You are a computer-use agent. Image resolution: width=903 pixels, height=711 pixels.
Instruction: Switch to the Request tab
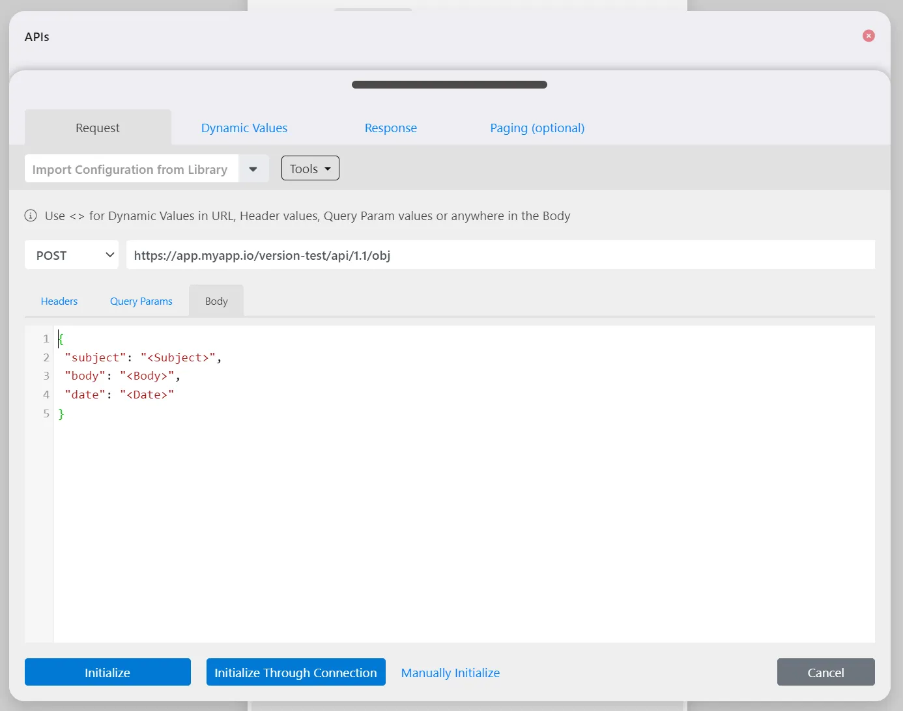[x=98, y=128]
